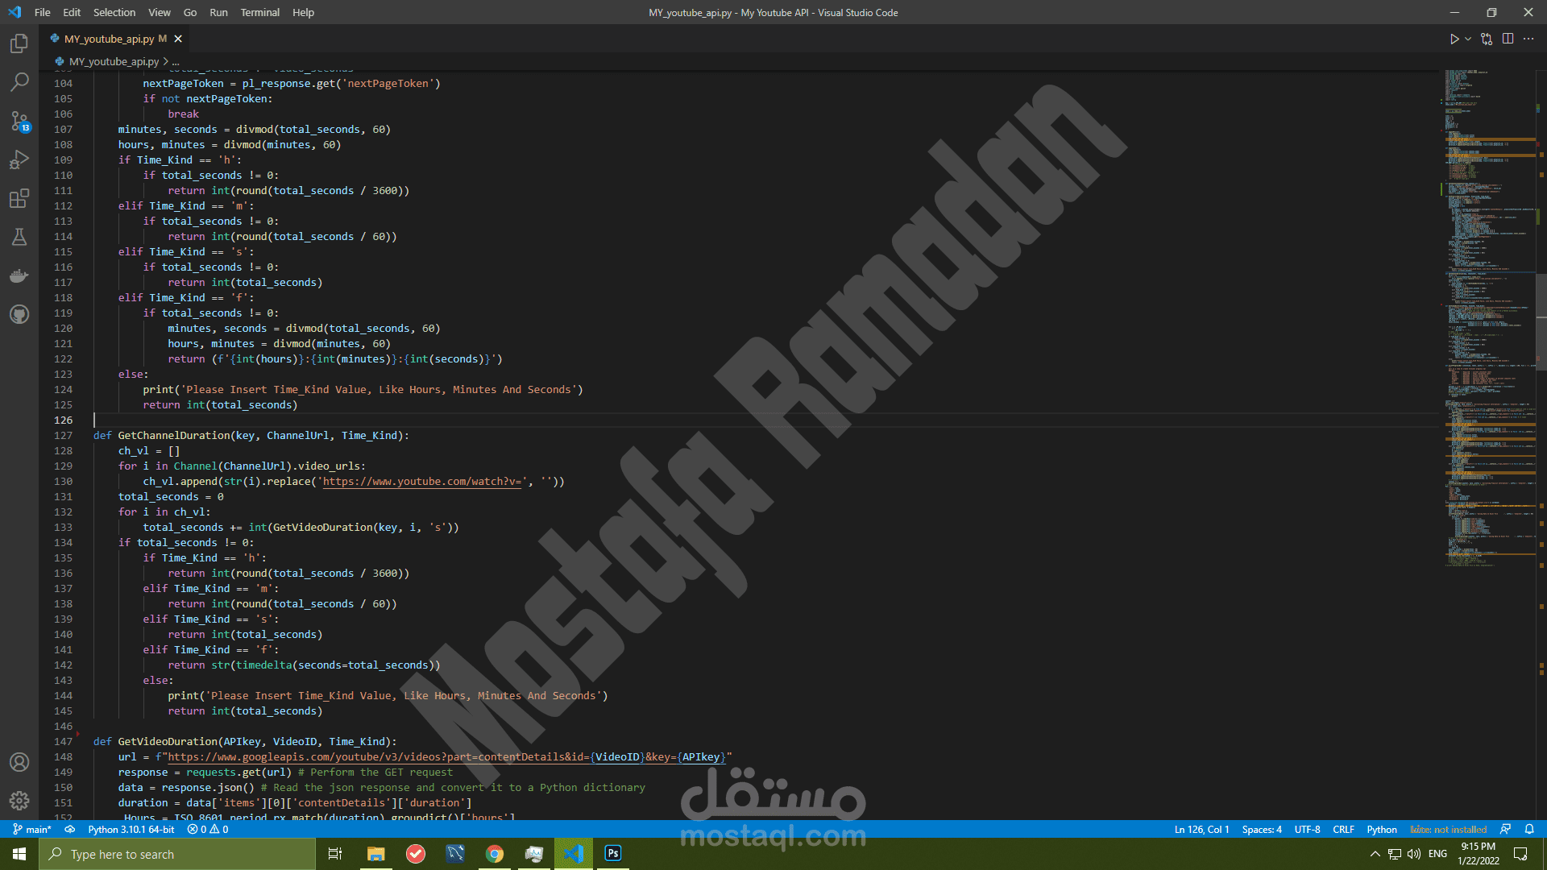The width and height of the screenshot is (1547, 870).
Task: Open the Testing flask view
Action: pos(19,237)
